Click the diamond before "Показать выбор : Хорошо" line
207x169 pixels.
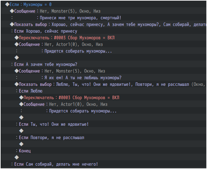12,24
